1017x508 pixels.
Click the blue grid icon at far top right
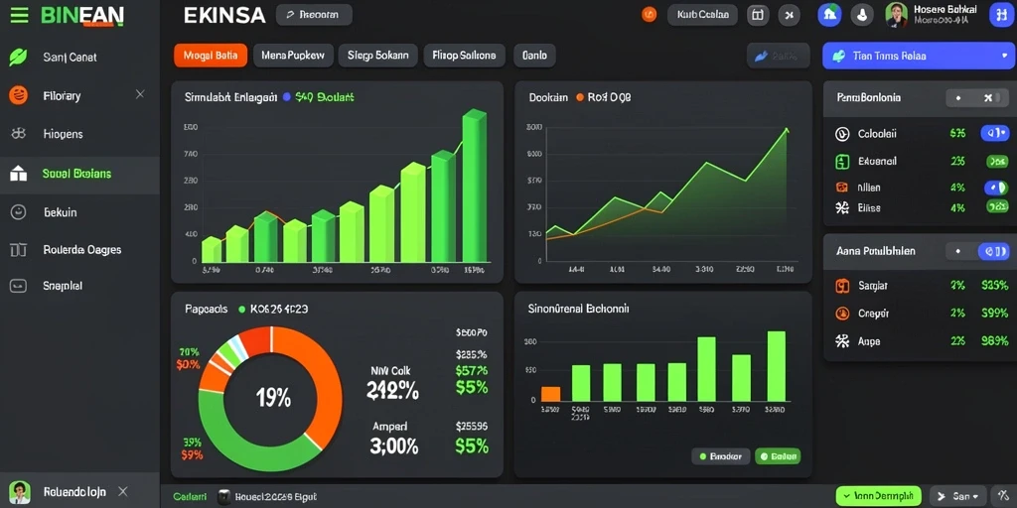(x=1001, y=15)
